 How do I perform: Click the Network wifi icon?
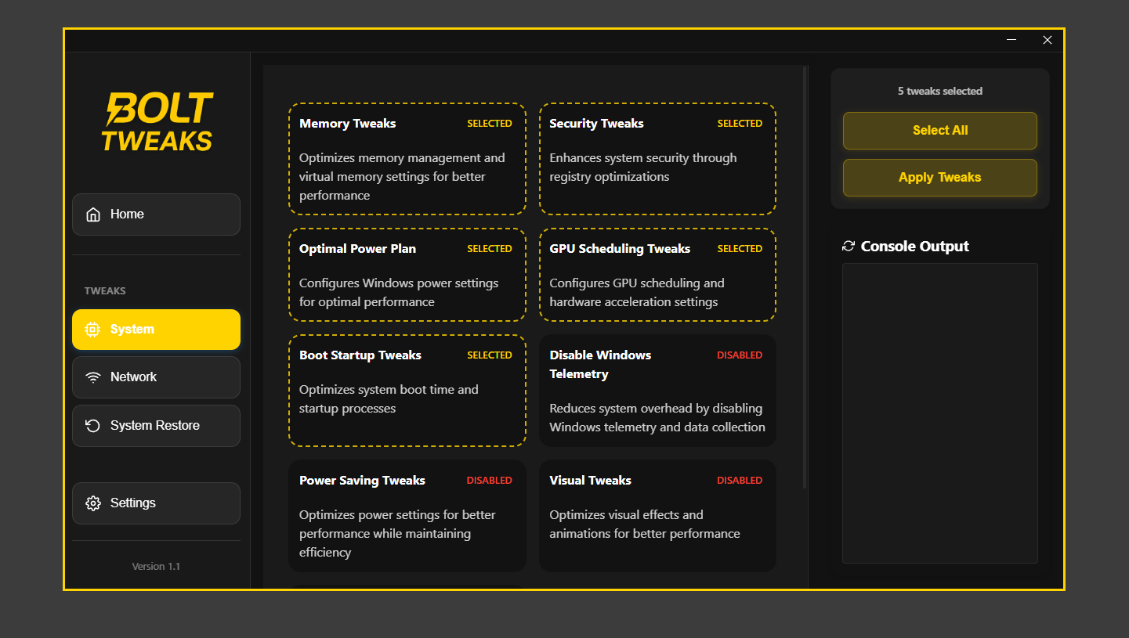pyautogui.click(x=93, y=377)
